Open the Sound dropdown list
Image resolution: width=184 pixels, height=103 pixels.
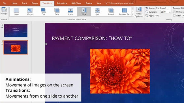170,8
